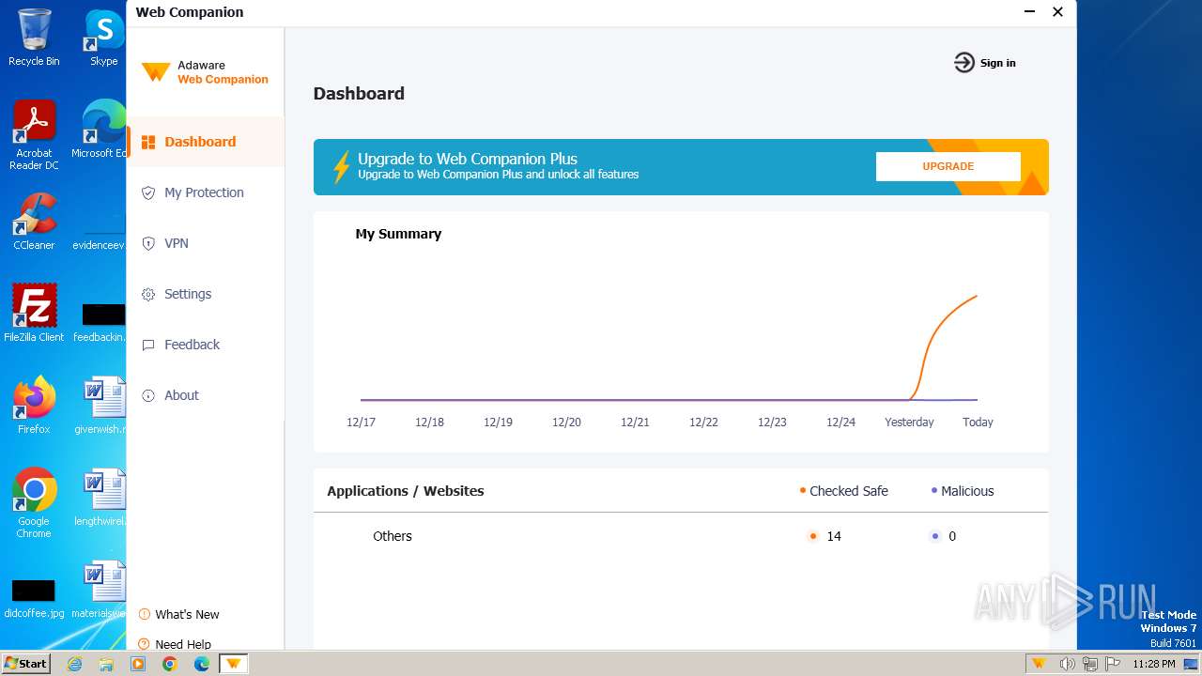Screen dimensions: 1202x676
Task: Open the Windows Start menu
Action: (x=25, y=663)
